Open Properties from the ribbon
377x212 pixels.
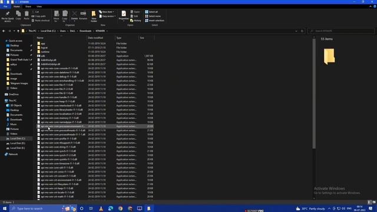(x=124, y=15)
